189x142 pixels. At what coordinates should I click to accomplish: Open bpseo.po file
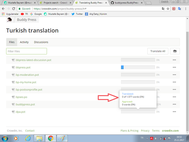click(22, 97)
